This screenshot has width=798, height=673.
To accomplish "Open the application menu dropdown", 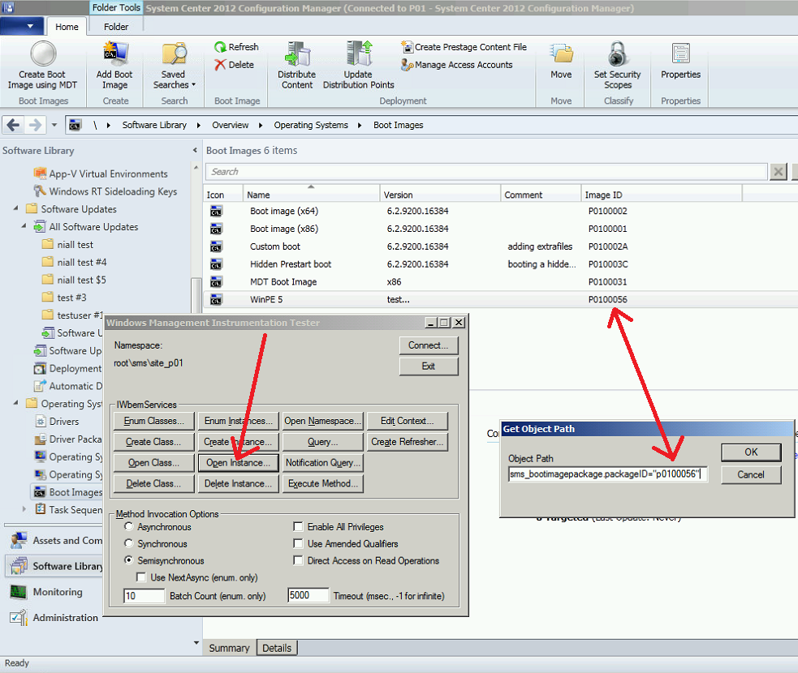I will pyautogui.click(x=22, y=26).
